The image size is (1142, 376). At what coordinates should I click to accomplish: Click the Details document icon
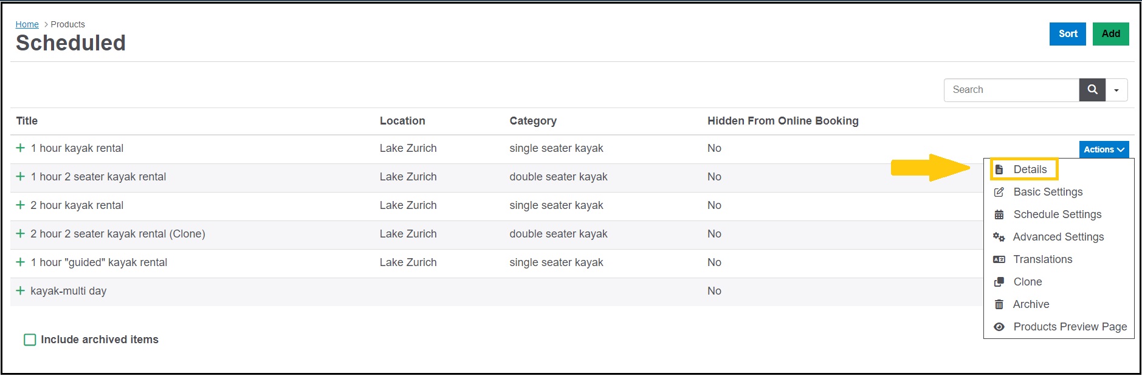point(999,169)
